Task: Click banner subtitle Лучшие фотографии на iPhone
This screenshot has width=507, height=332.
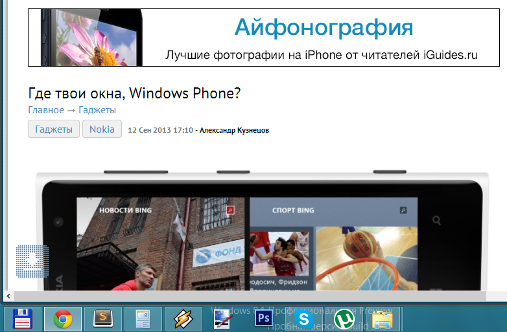Action: [x=322, y=55]
